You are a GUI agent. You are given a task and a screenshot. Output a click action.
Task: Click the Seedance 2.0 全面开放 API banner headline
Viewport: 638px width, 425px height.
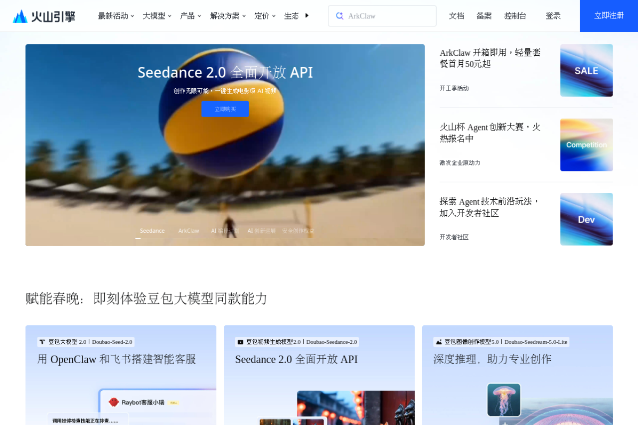tap(225, 73)
